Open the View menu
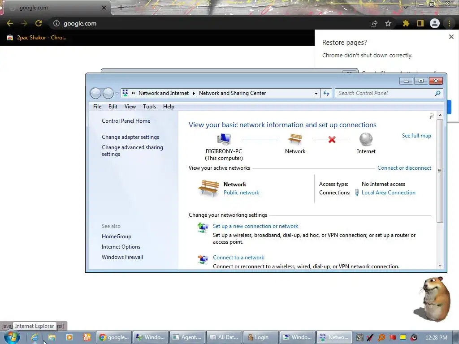This screenshot has width=459, height=344. click(130, 107)
